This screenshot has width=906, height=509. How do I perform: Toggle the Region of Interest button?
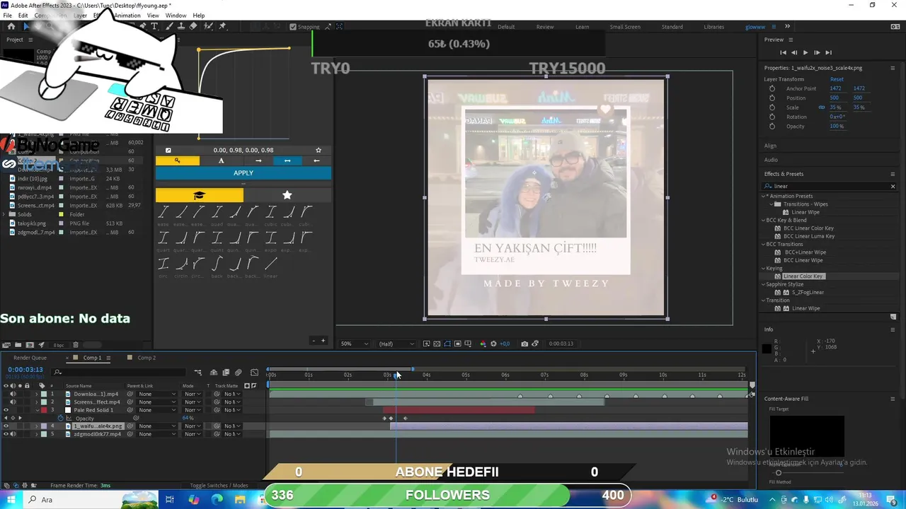tap(458, 344)
